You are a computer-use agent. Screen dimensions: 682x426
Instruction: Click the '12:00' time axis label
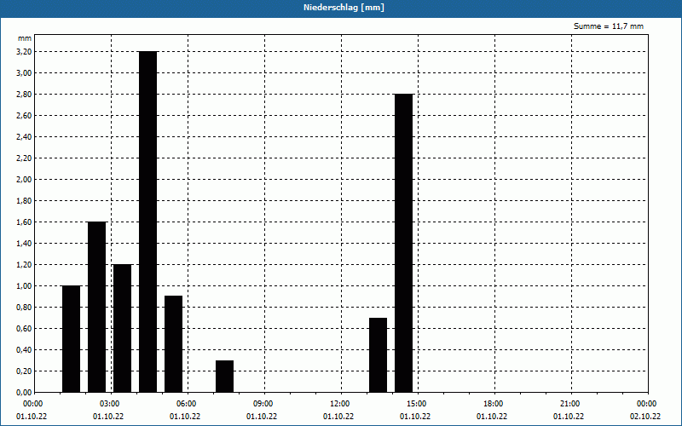tap(339, 404)
